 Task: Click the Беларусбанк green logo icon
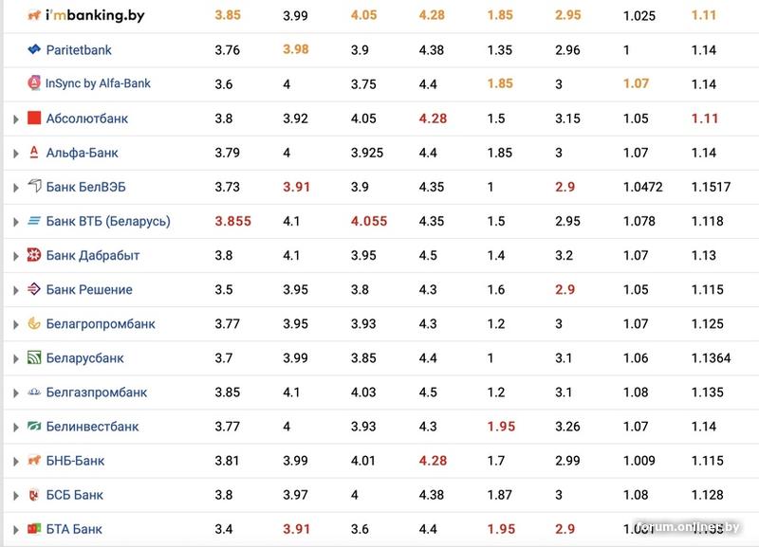tap(34, 358)
